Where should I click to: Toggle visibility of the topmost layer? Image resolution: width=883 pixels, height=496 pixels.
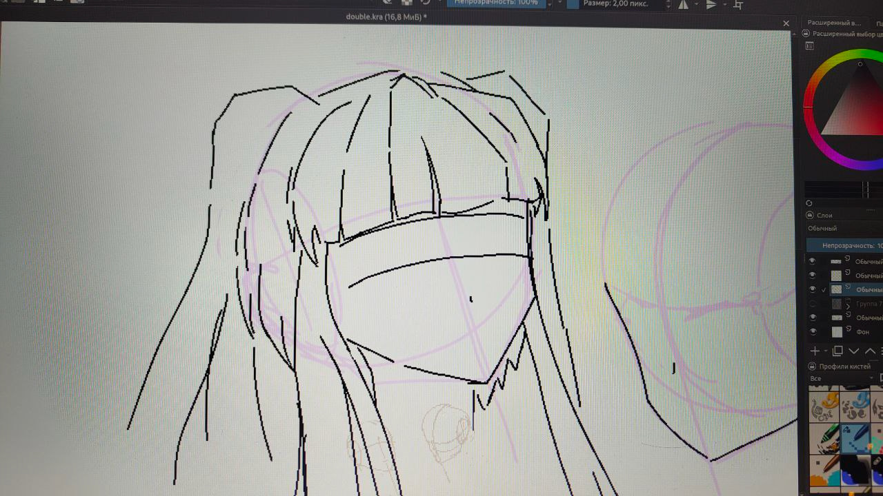[x=813, y=261]
